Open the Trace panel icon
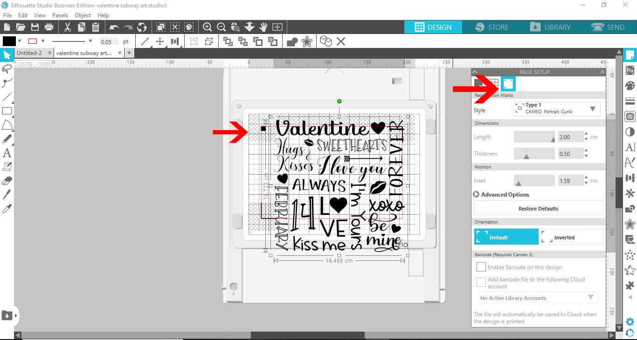This screenshot has height=340, width=637. pyautogui.click(x=630, y=116)
